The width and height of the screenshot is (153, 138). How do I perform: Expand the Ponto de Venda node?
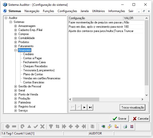click(x=15, y=94)
